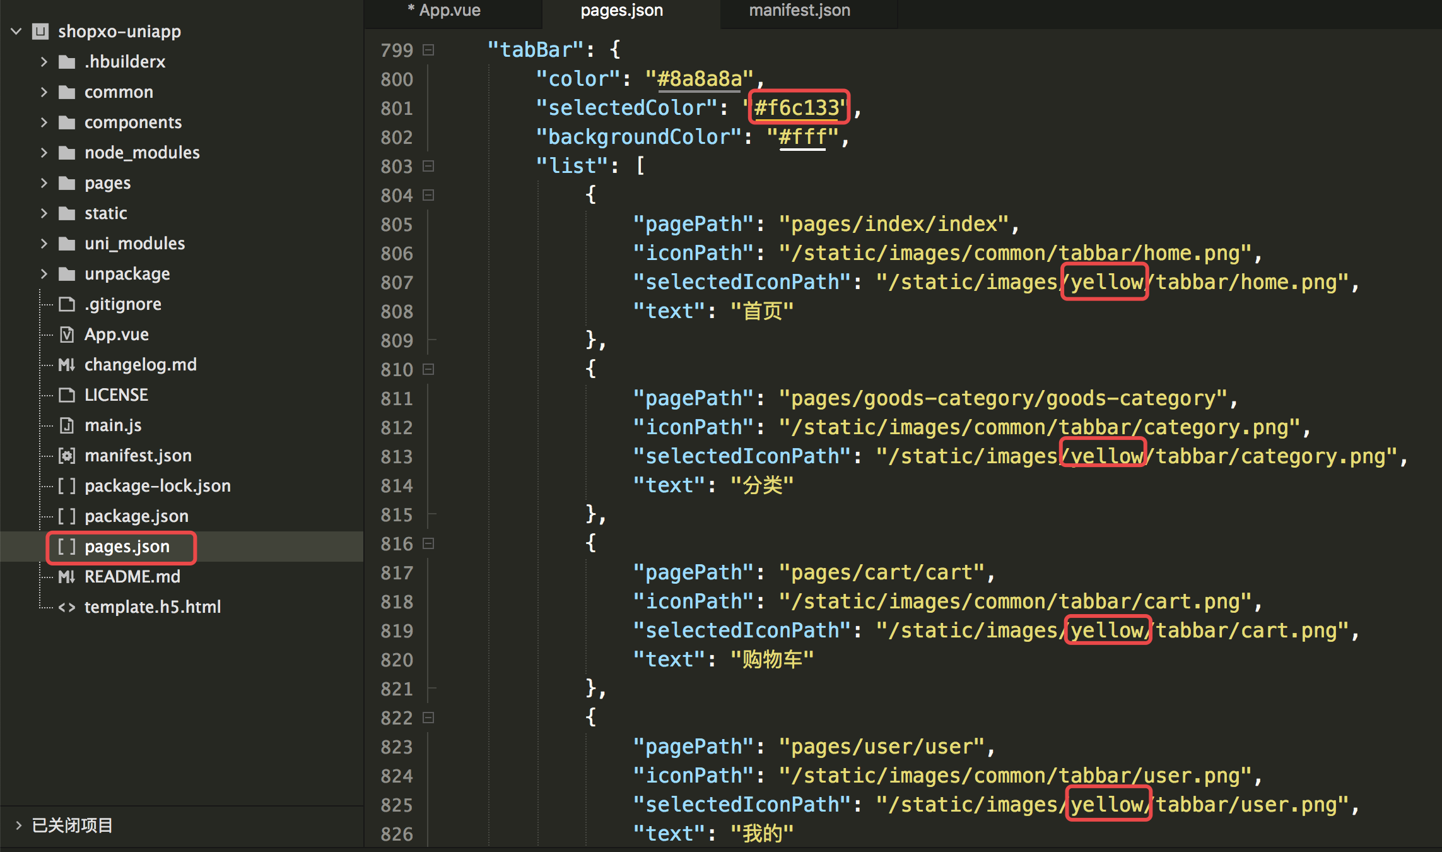Click the manifest.json gear file icon

pyautogui.click(x=67, y=456)
